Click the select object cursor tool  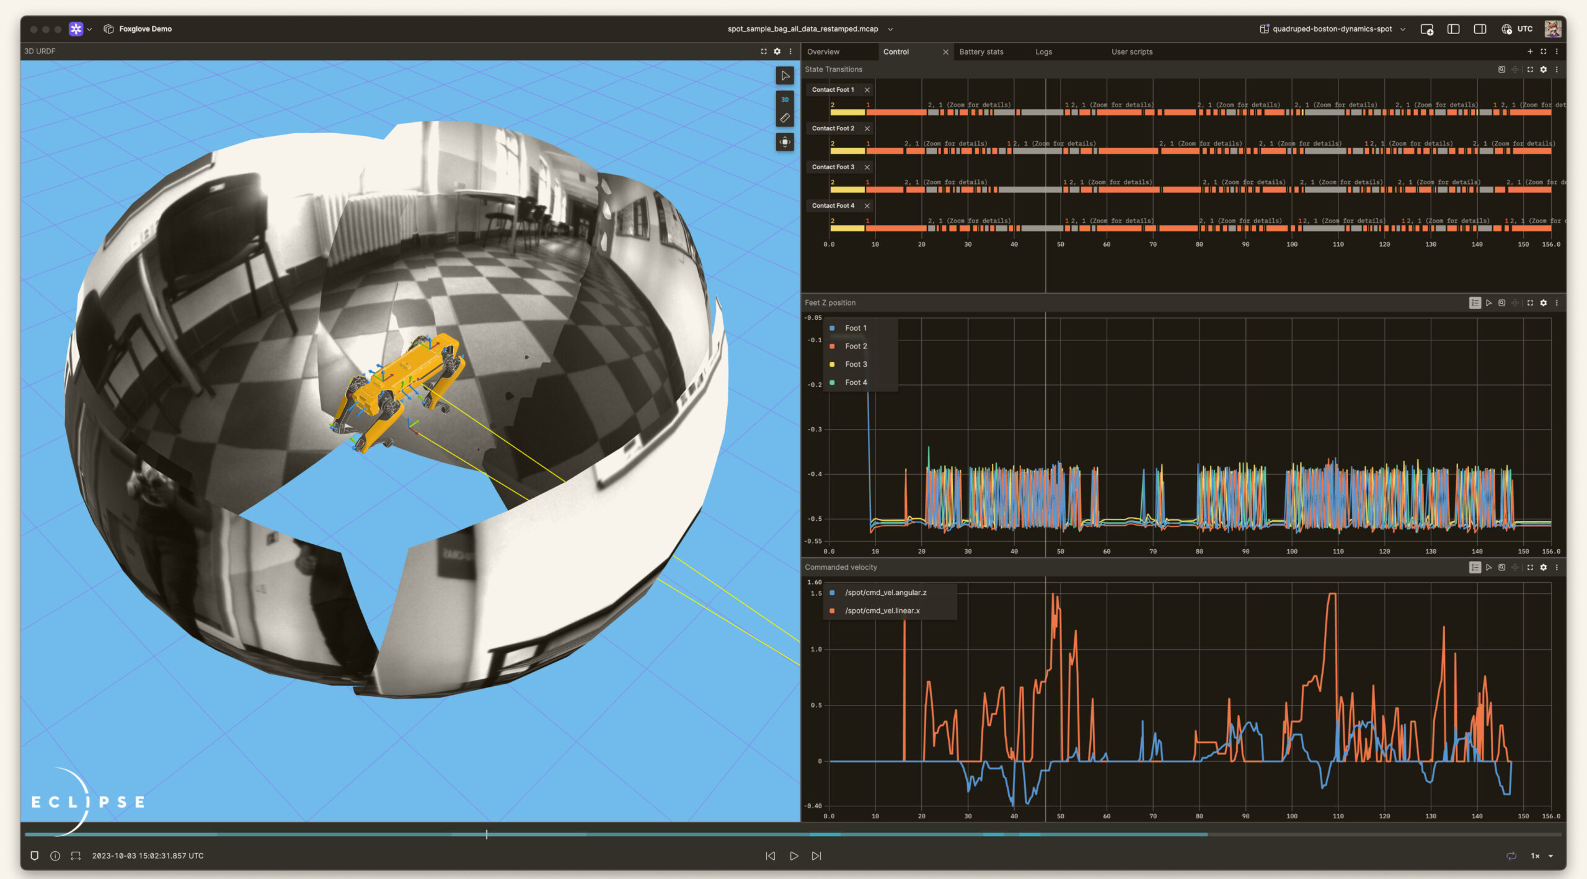pos(785,76)
